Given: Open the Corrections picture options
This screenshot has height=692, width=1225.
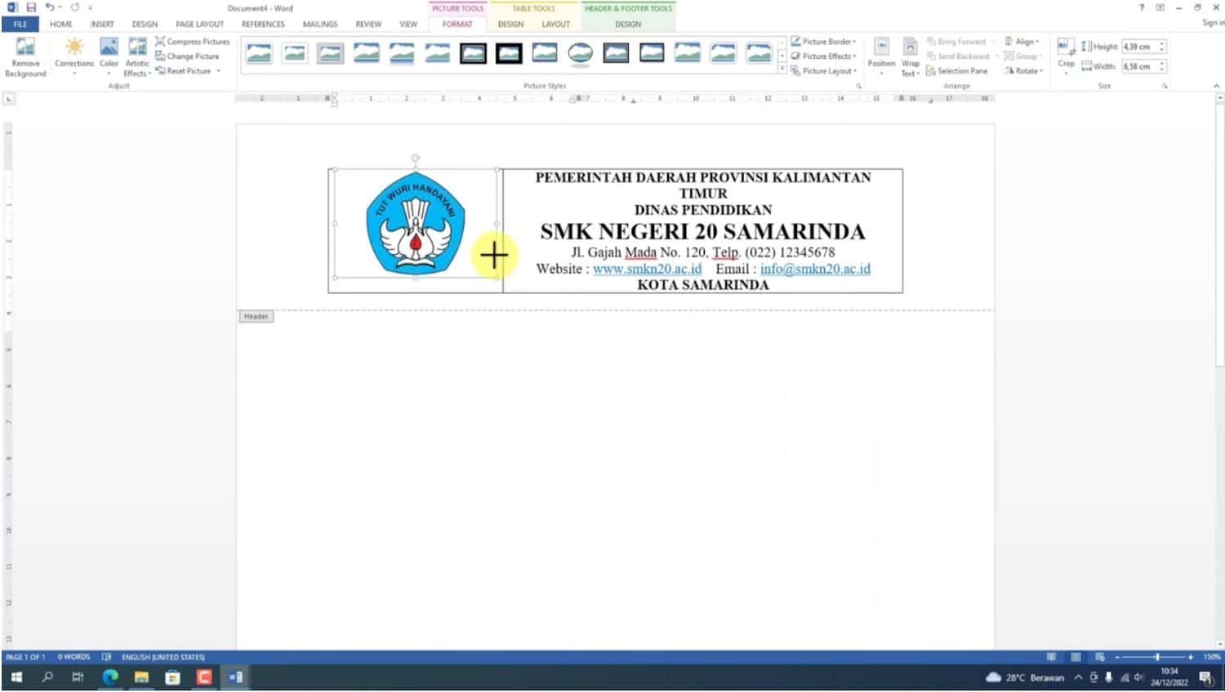Looking at the screenshot, I should tap(74, 57).
